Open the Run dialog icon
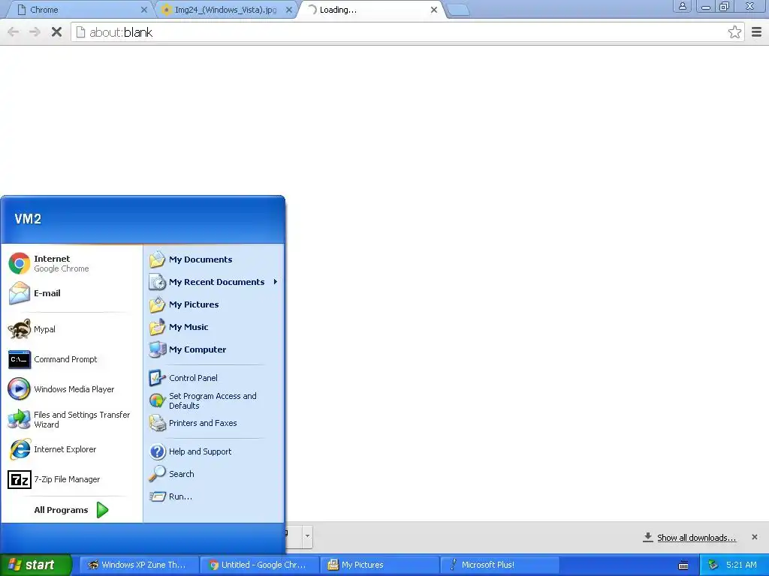This screenshot has height=576, width=769. 158,496
